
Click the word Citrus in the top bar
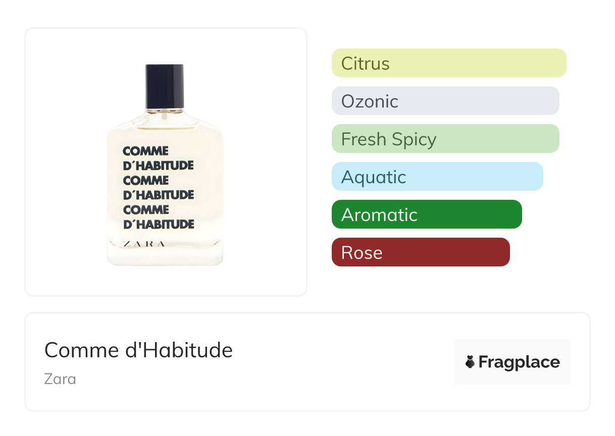click(365, 64)
